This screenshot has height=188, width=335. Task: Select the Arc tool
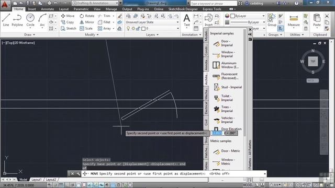(42, 20)
